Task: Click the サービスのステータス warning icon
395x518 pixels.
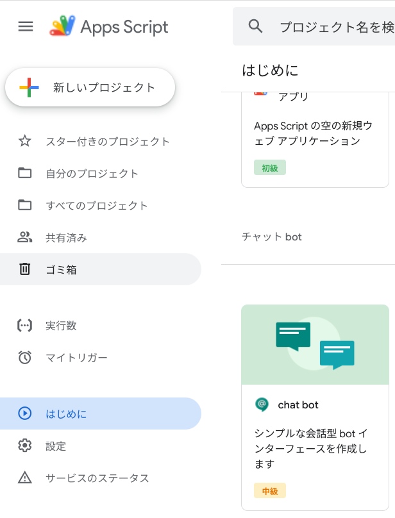Action: pyautogui.click(x=24, y=478)
